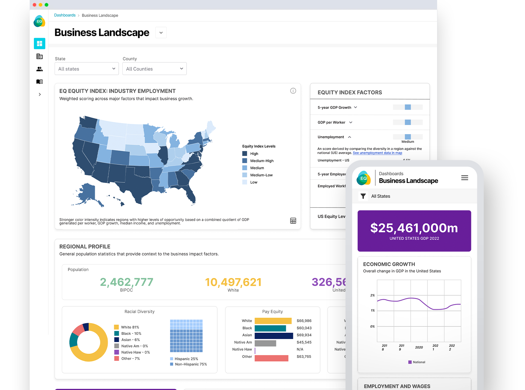Expand the GDP per Worker factor
525x390 pixels.
pyautogui.click(x=350, y=122)
